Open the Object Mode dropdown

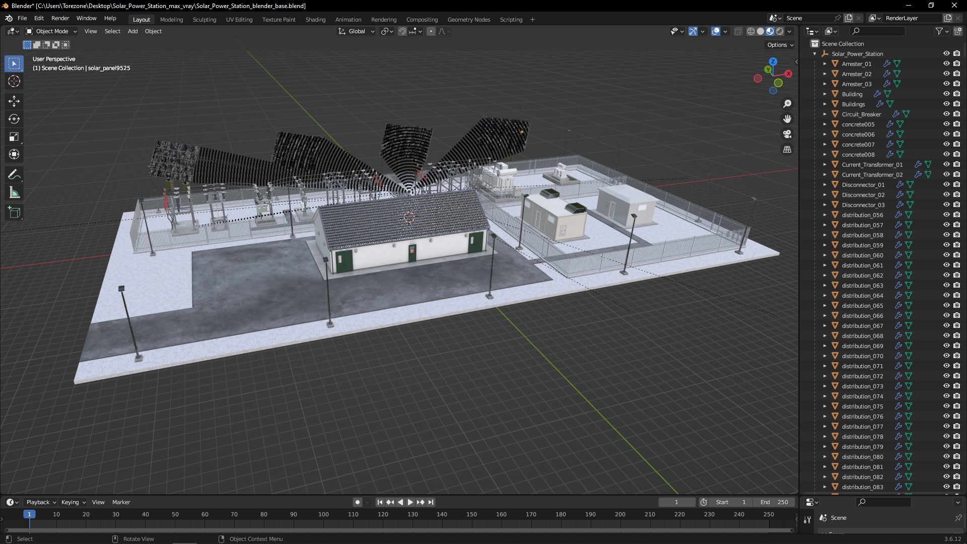51,31
